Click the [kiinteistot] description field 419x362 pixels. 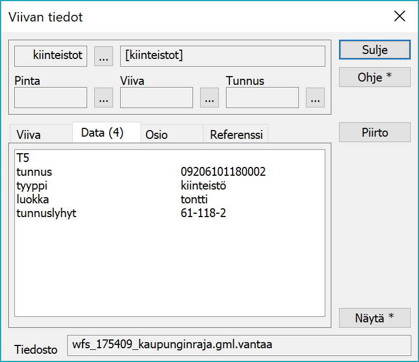point(222,56)
